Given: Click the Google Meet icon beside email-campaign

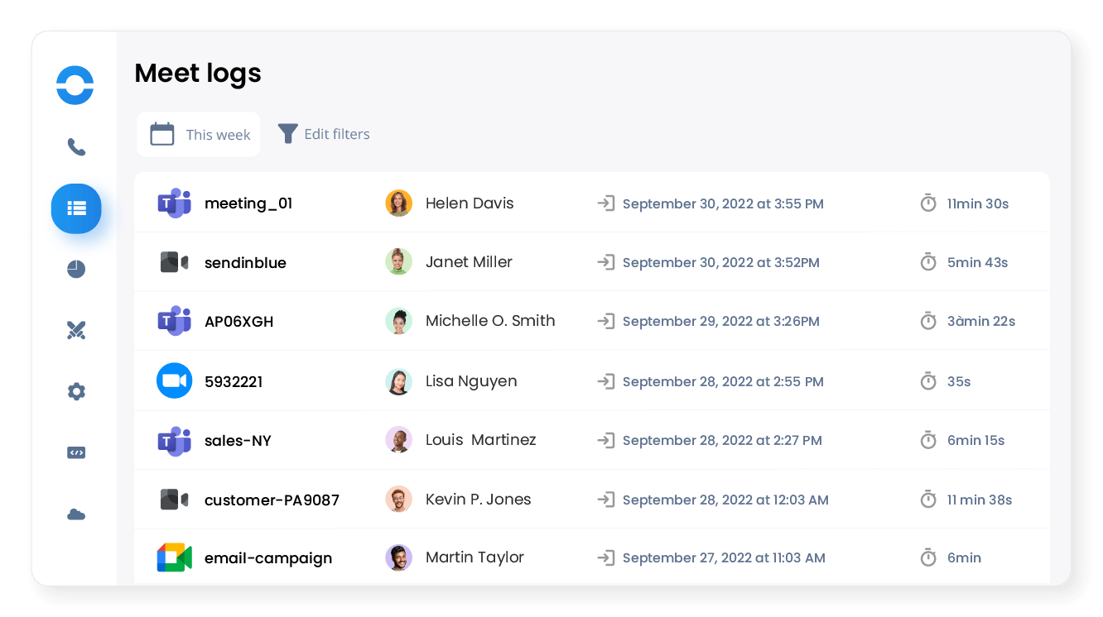Looking at the screenshot, I should click(174, 557).
